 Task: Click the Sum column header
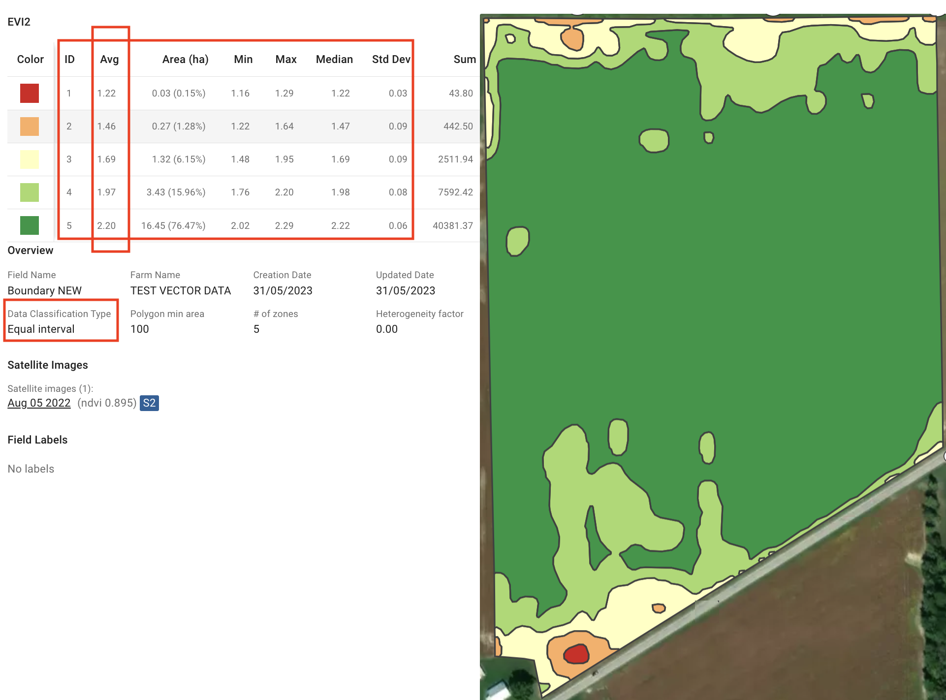click(464, 60)
